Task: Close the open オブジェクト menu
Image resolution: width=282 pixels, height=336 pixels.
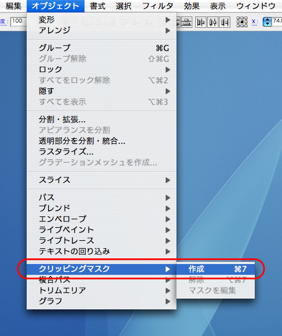Action: 56,6
